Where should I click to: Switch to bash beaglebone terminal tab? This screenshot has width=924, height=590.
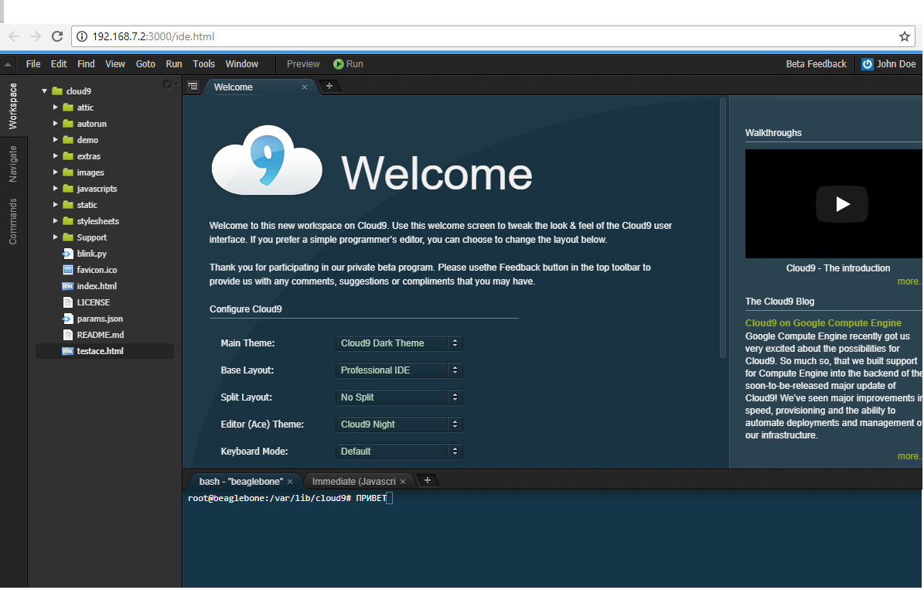(x=241, y=483)
